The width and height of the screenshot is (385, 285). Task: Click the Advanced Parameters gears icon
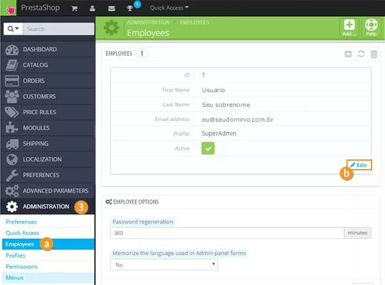coord(12,191)
